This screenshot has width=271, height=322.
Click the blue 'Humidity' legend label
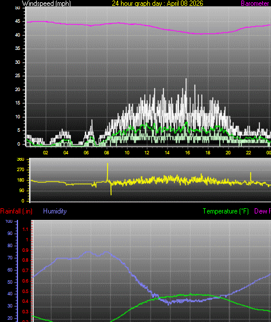[55, 211]
